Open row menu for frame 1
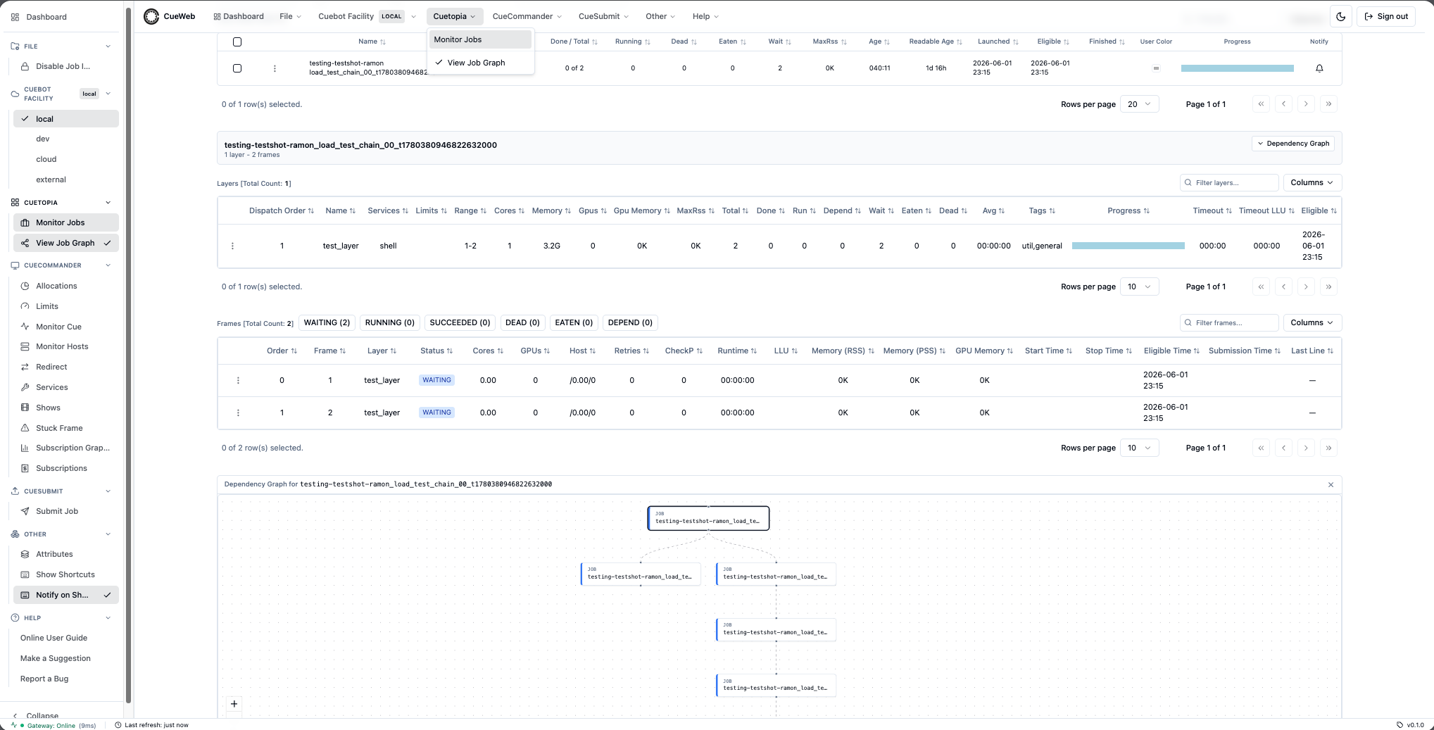The height and width of the screenshot is (730, 1434). (x=238, y=380)
